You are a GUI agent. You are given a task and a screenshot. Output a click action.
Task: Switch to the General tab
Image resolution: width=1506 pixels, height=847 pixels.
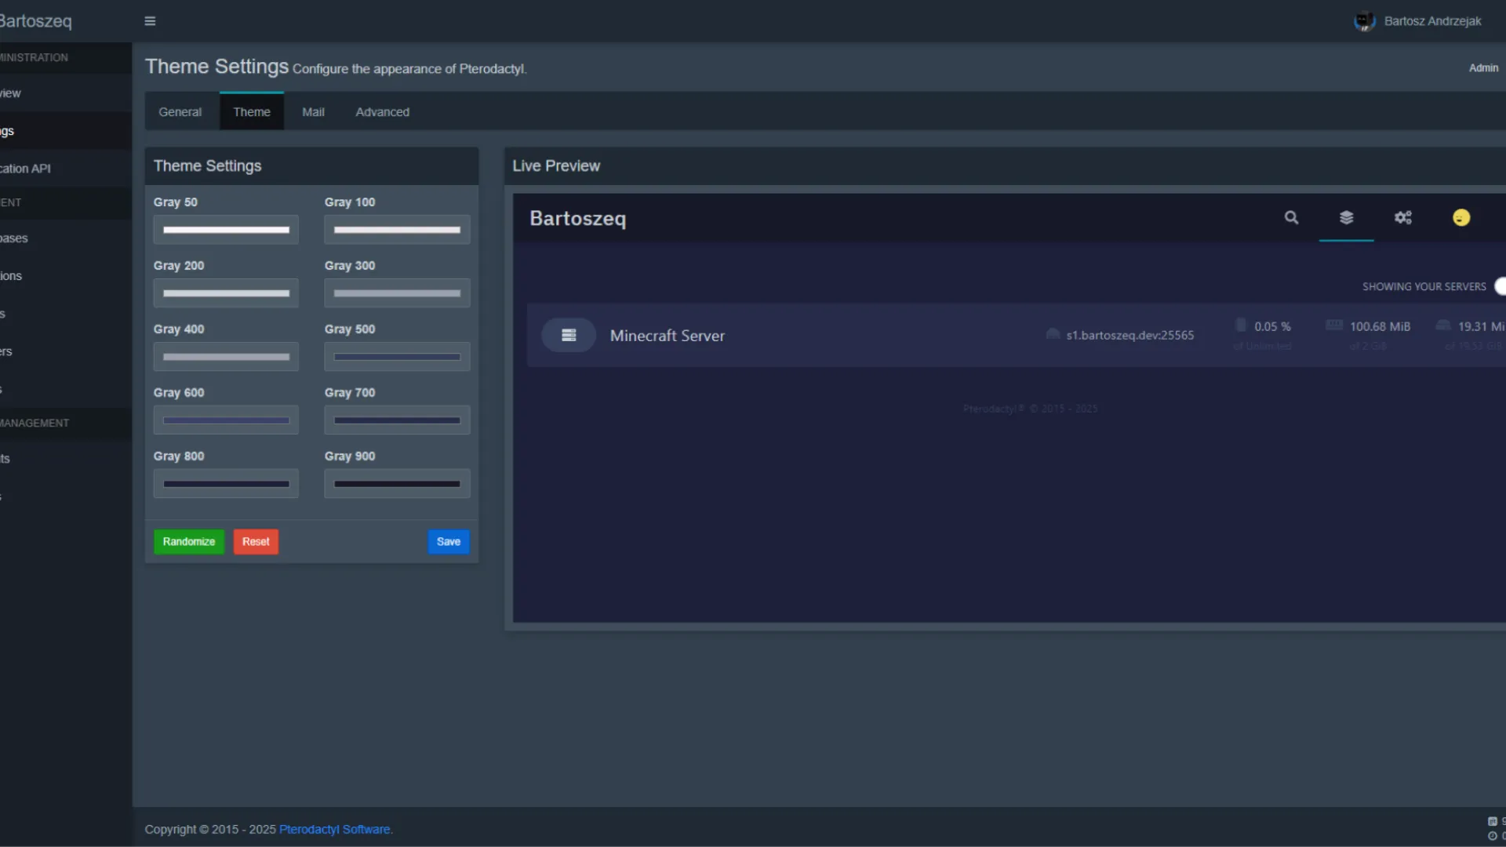tap(180, 112)
